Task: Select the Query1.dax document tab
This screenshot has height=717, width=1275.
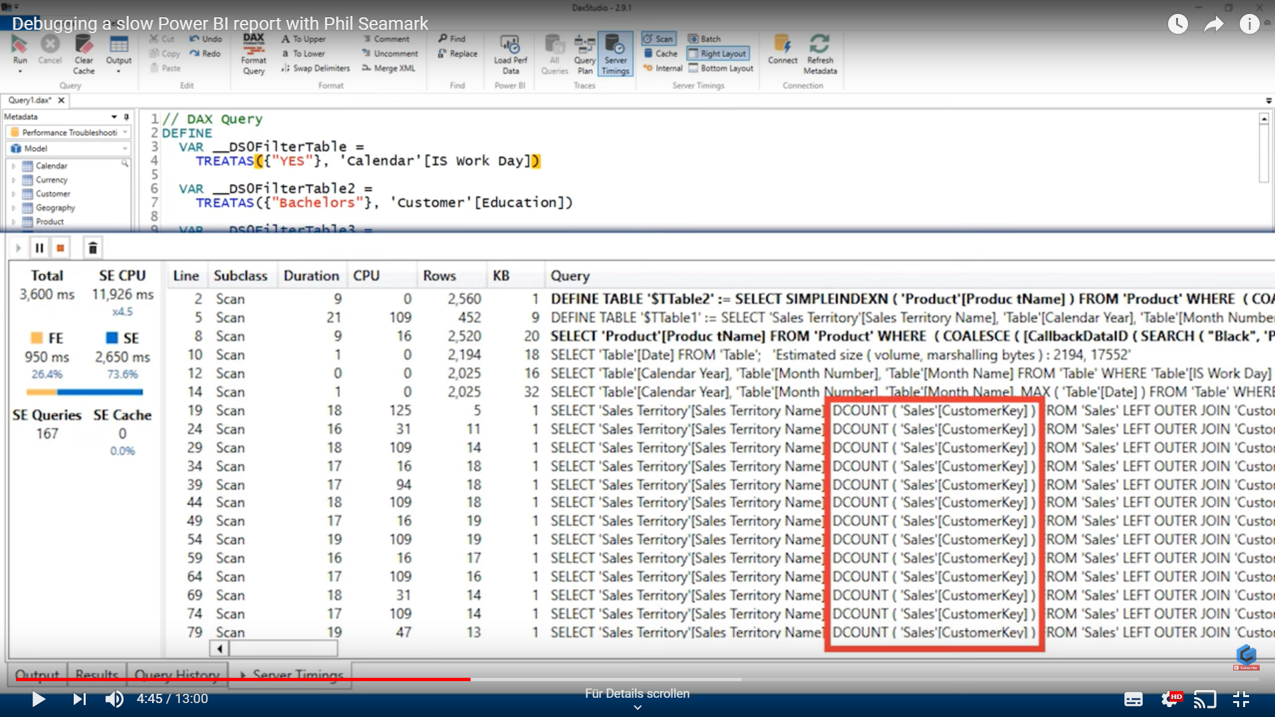Action: point(31,100)
